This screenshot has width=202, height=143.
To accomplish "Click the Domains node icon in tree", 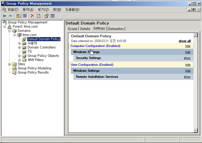I will tap(14, 31).
